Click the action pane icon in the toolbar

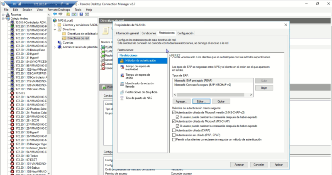(x=87, y=14)
